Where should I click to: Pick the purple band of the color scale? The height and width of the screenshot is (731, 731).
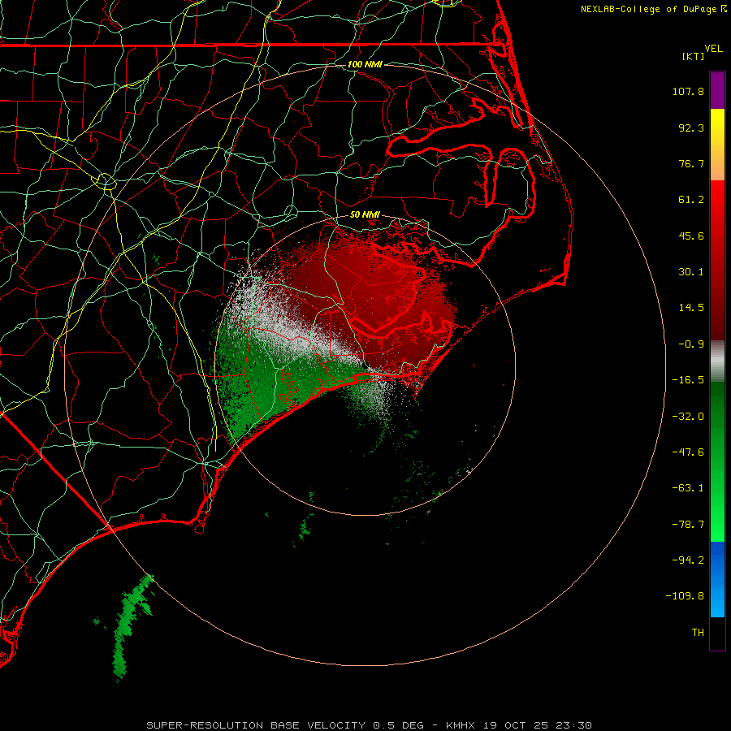point(717,90)
